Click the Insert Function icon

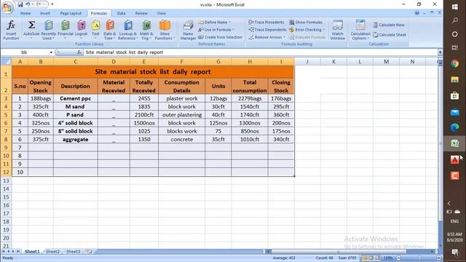coord(11,30)
